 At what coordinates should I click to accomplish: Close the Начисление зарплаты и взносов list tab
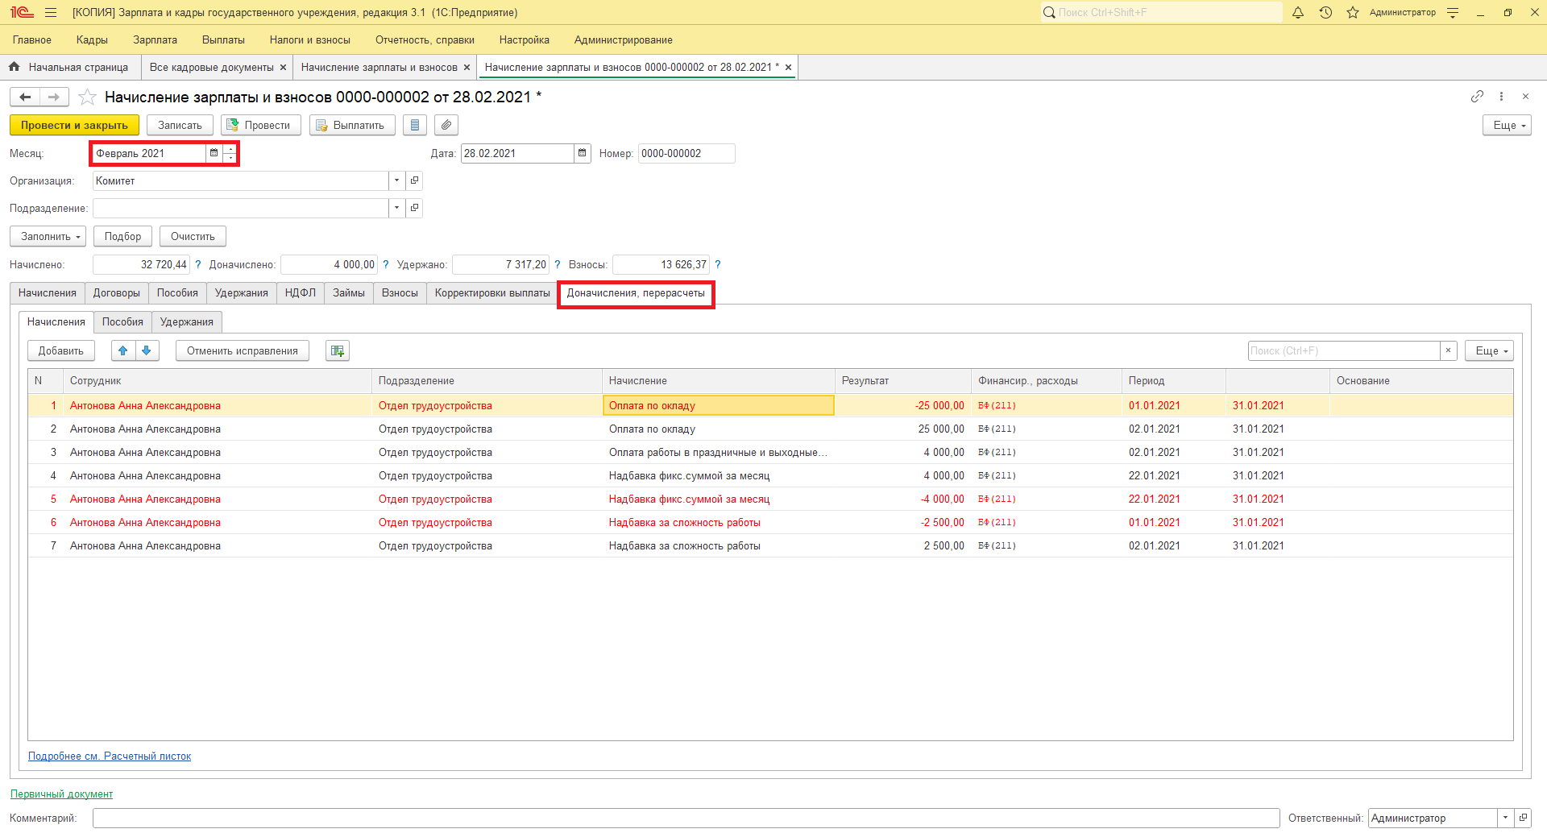467,68
